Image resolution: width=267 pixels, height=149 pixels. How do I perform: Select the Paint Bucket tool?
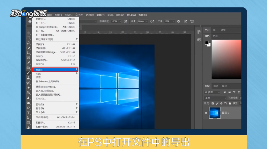[28, 93]
